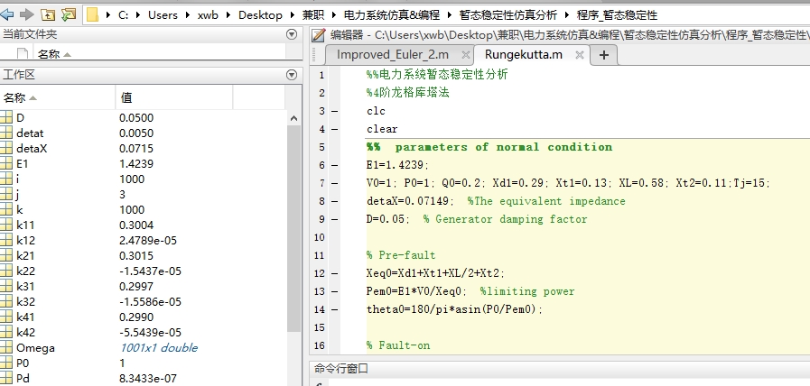
Task: Select variable i row name
Action: point(19,179)
